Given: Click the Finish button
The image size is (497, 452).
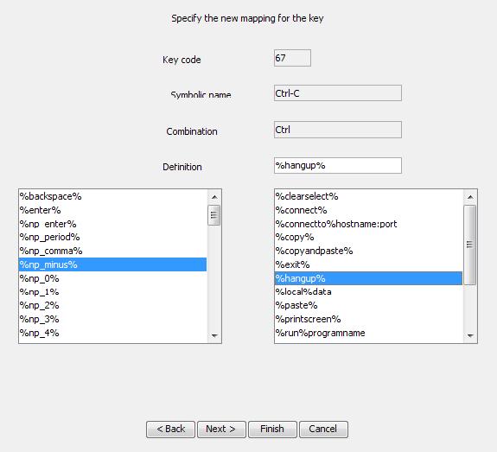Looking at the screenshot, I should (x=272, y=430).
